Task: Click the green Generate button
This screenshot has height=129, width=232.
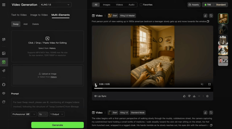Action: click(x=57, y=125)
